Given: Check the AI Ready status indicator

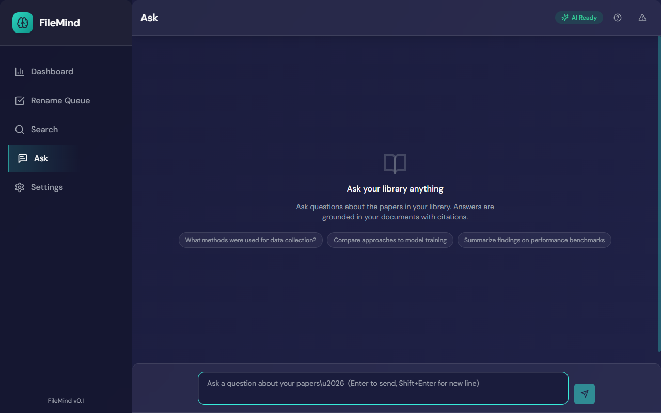Looking at the screenshot, I should pos(579,17).
